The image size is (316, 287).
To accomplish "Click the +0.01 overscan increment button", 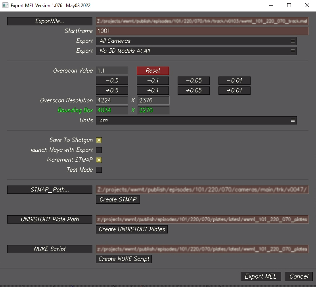I will click(234, 90).
